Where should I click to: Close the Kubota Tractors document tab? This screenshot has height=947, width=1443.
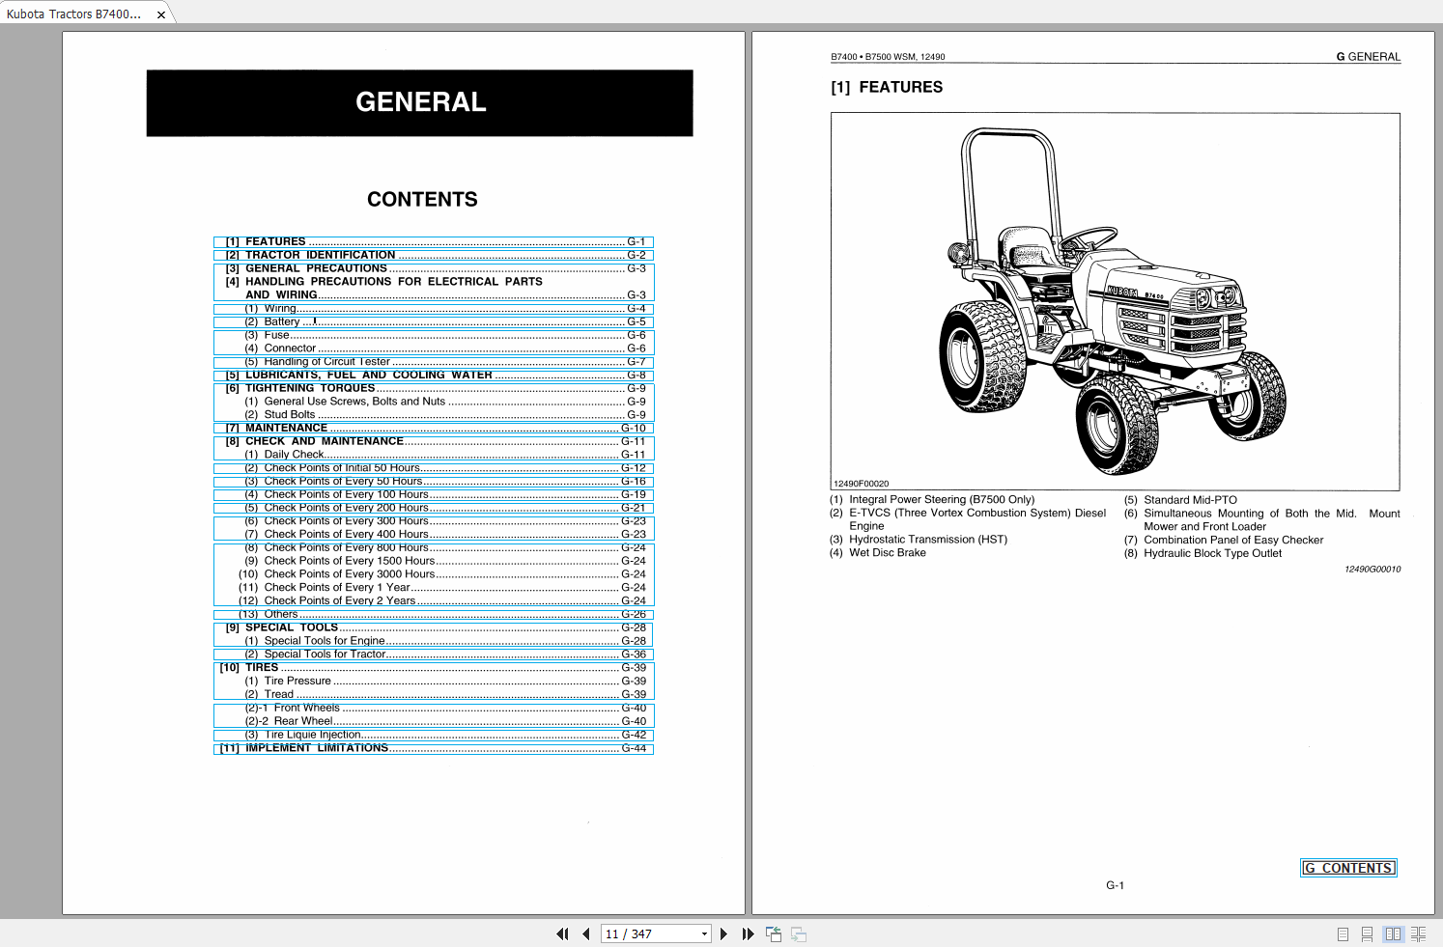coord(159,14)
